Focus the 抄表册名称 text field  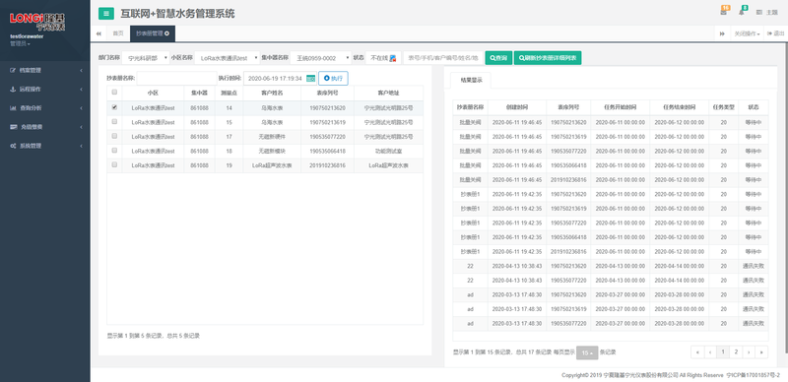pyautogui.click(x=176, y=78)
